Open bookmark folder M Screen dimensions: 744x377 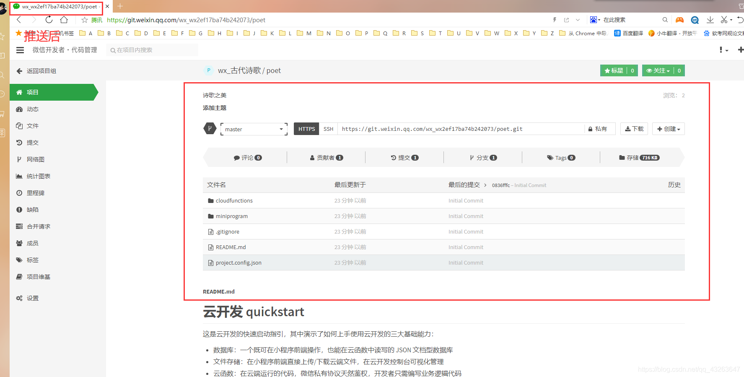coord(304,33)
